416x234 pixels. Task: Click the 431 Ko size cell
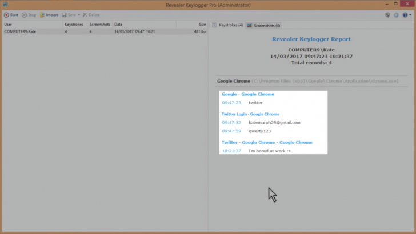(200, 31)
